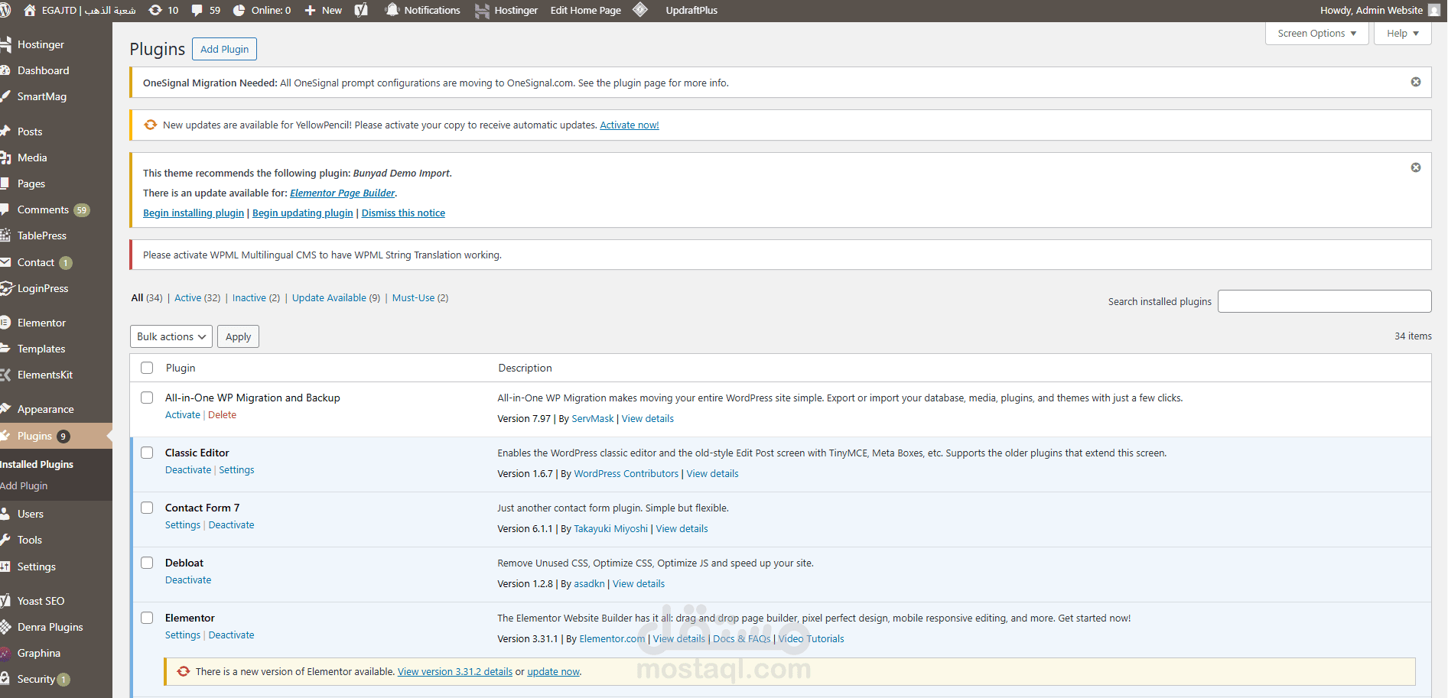Click the Elementor icon in sidebar
Viewport: 1448px width, 698px height.
[x=5, y=323]
